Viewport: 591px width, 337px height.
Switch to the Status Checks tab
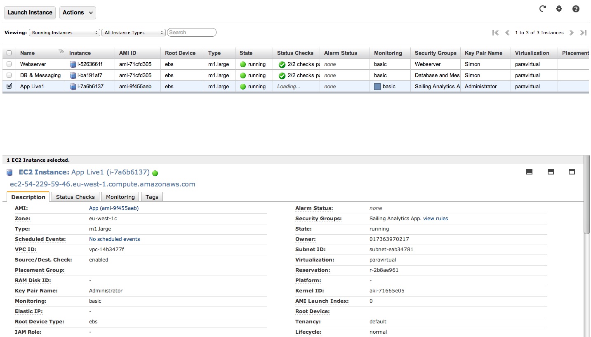(x=75, y=197)
